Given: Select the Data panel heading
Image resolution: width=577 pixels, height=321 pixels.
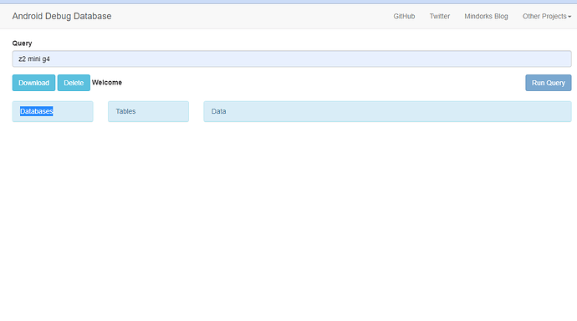Looking at the screenshot, I should [387, 111].
